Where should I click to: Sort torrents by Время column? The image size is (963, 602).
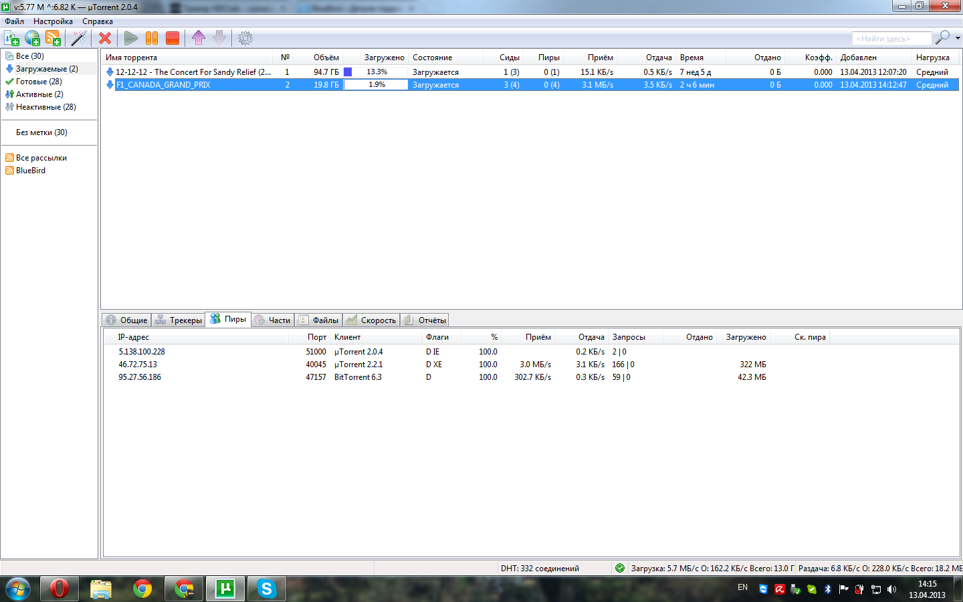click(x=701, y=58)
